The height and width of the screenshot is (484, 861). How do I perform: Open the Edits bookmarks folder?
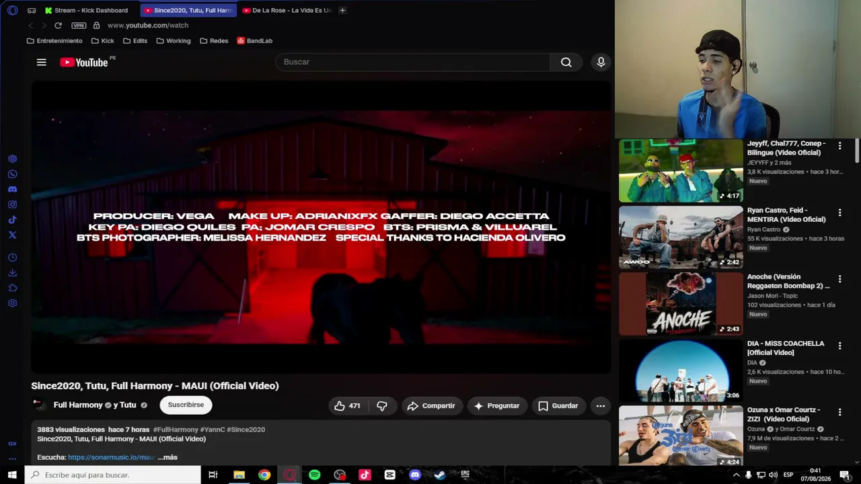(x=135, y=41)
